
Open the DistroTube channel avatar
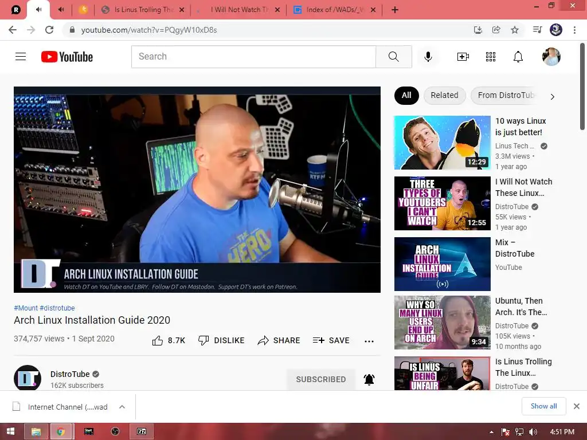pyautogui.click(x=28, y=378)
